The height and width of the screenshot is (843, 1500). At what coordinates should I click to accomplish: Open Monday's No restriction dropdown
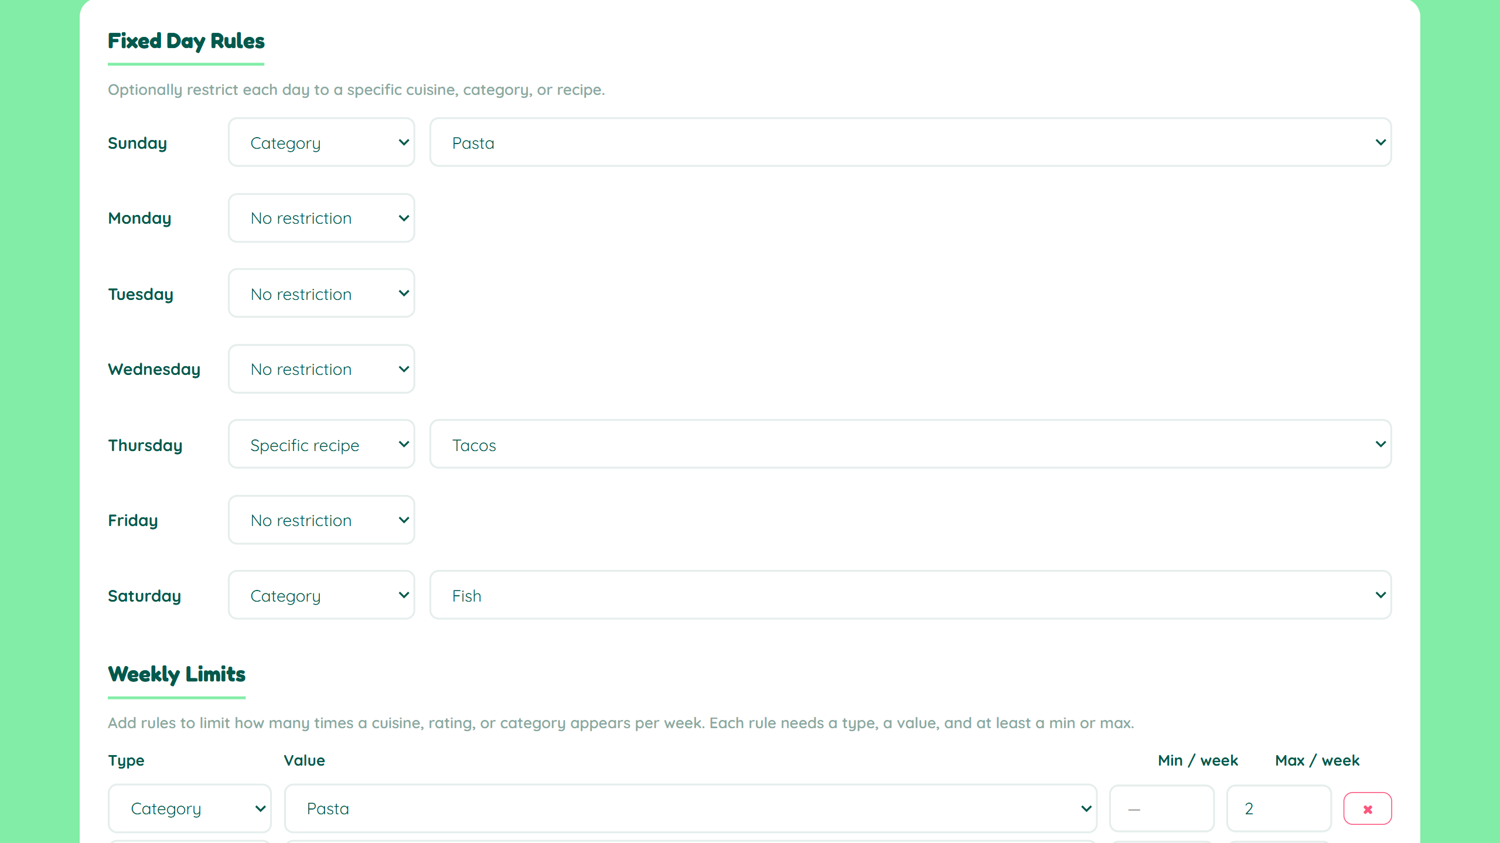[321, 217]
